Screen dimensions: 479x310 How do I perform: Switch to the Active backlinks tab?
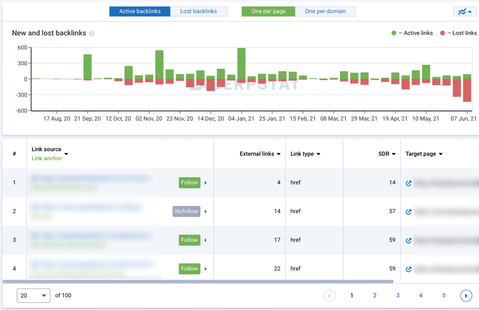pos(140,11)
